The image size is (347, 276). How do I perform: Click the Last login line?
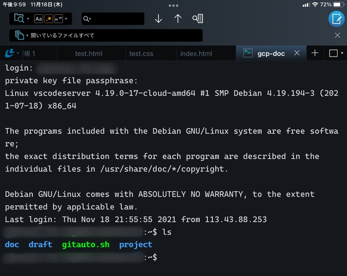click(136, 219)
